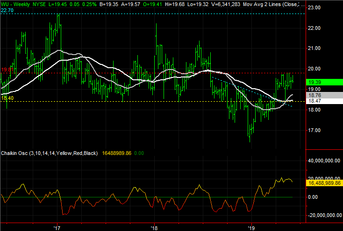Select the red 19.81 horizontal line label
The image size is (343, 231).
click(x=7, y=70)
